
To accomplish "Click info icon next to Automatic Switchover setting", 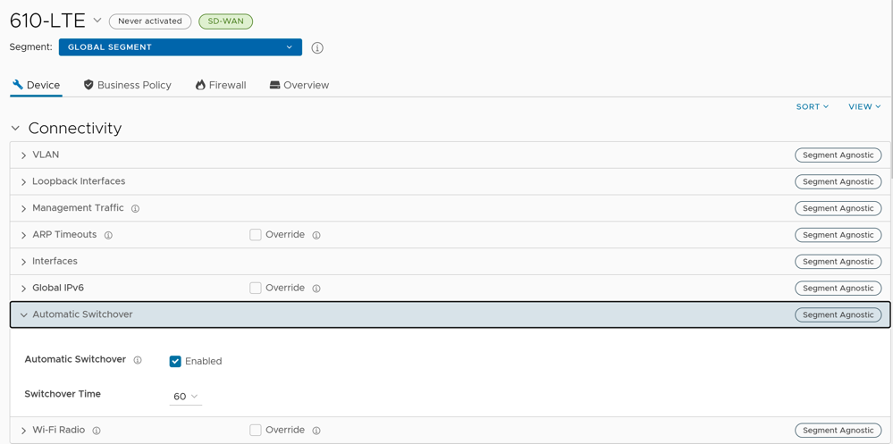I will (138, 360).
